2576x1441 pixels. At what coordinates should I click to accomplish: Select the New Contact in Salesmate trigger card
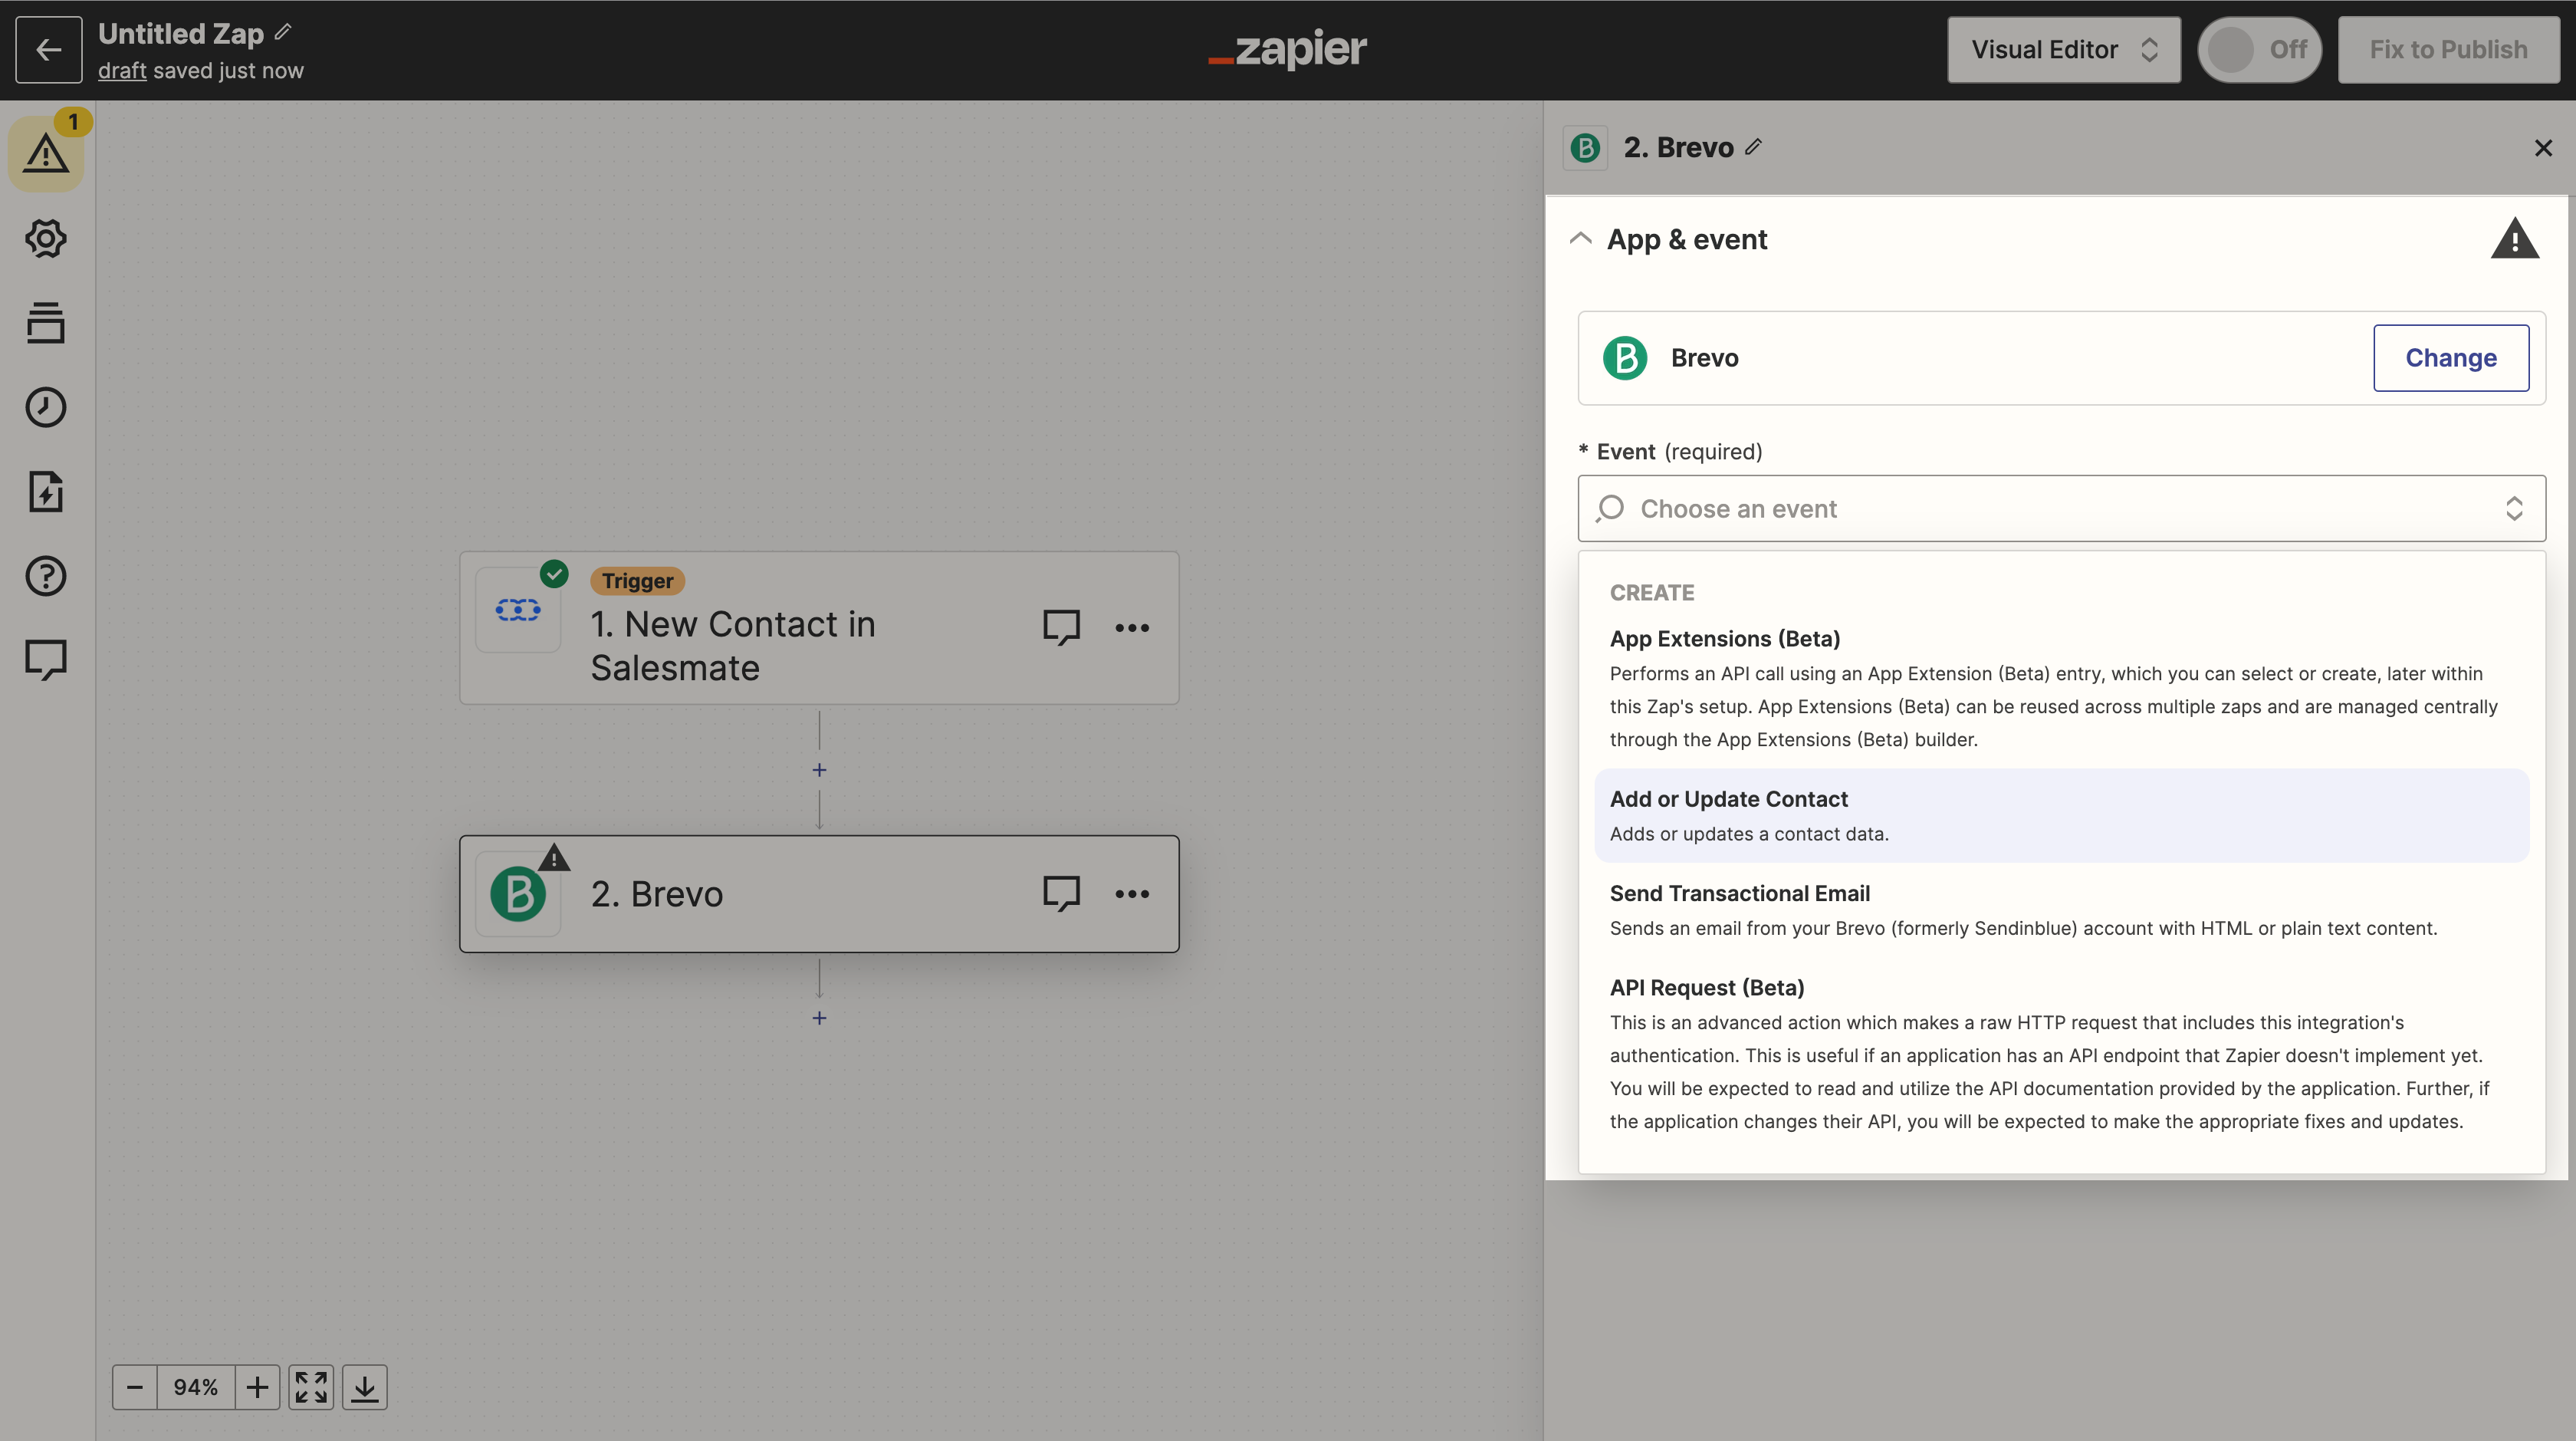(819, 628)
